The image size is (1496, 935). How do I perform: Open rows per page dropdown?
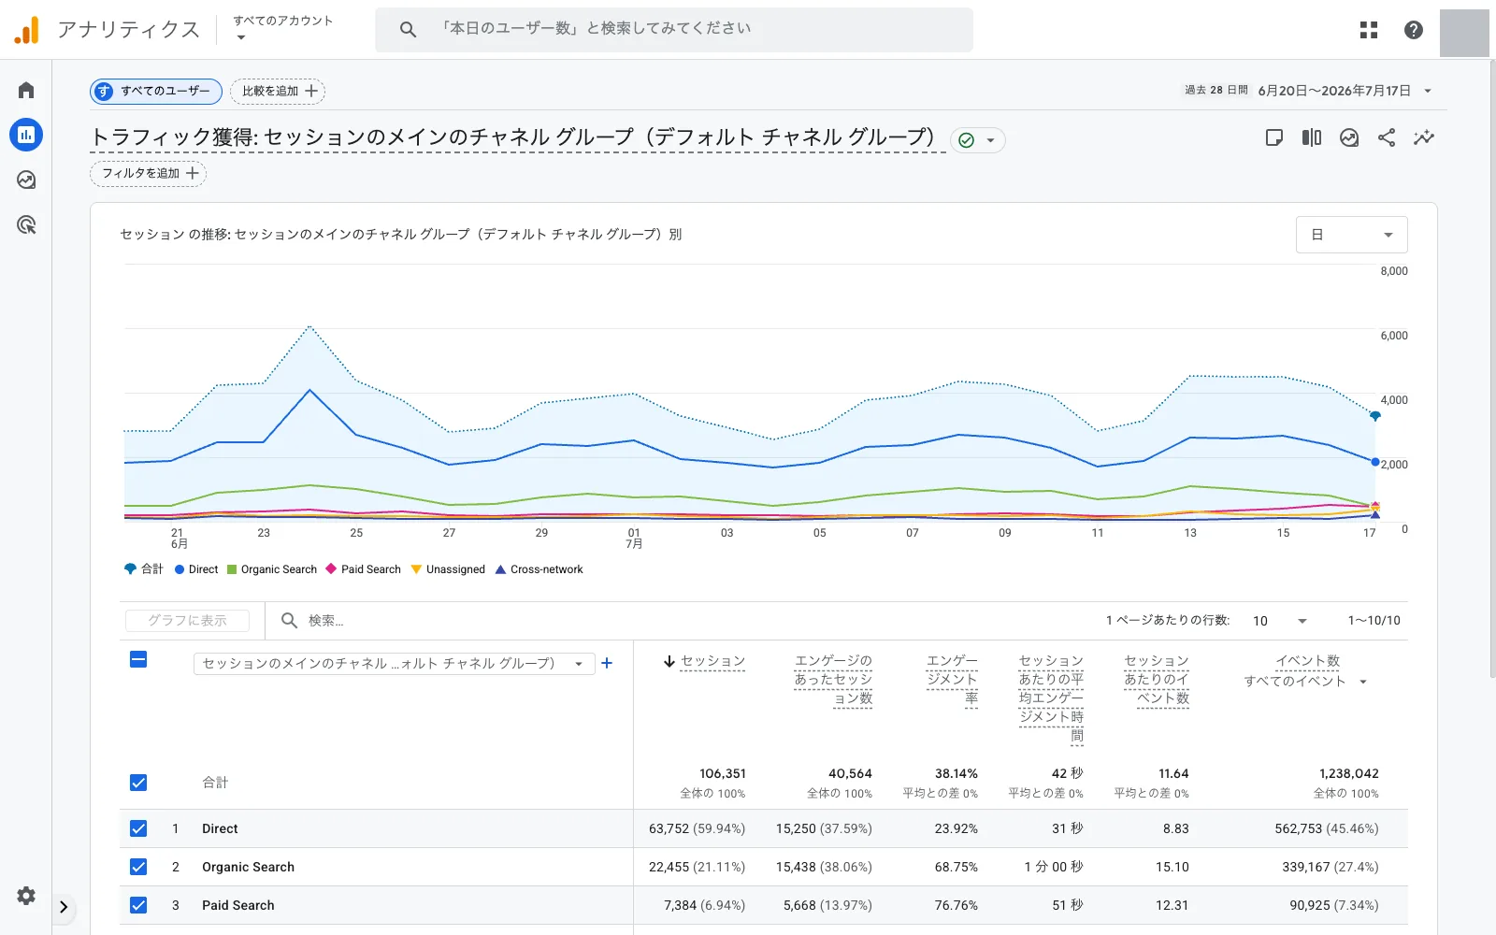[1280, 621]
